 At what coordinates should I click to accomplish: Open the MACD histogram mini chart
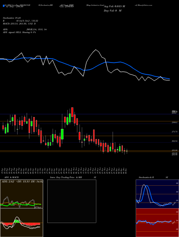[x=21, y=223]
